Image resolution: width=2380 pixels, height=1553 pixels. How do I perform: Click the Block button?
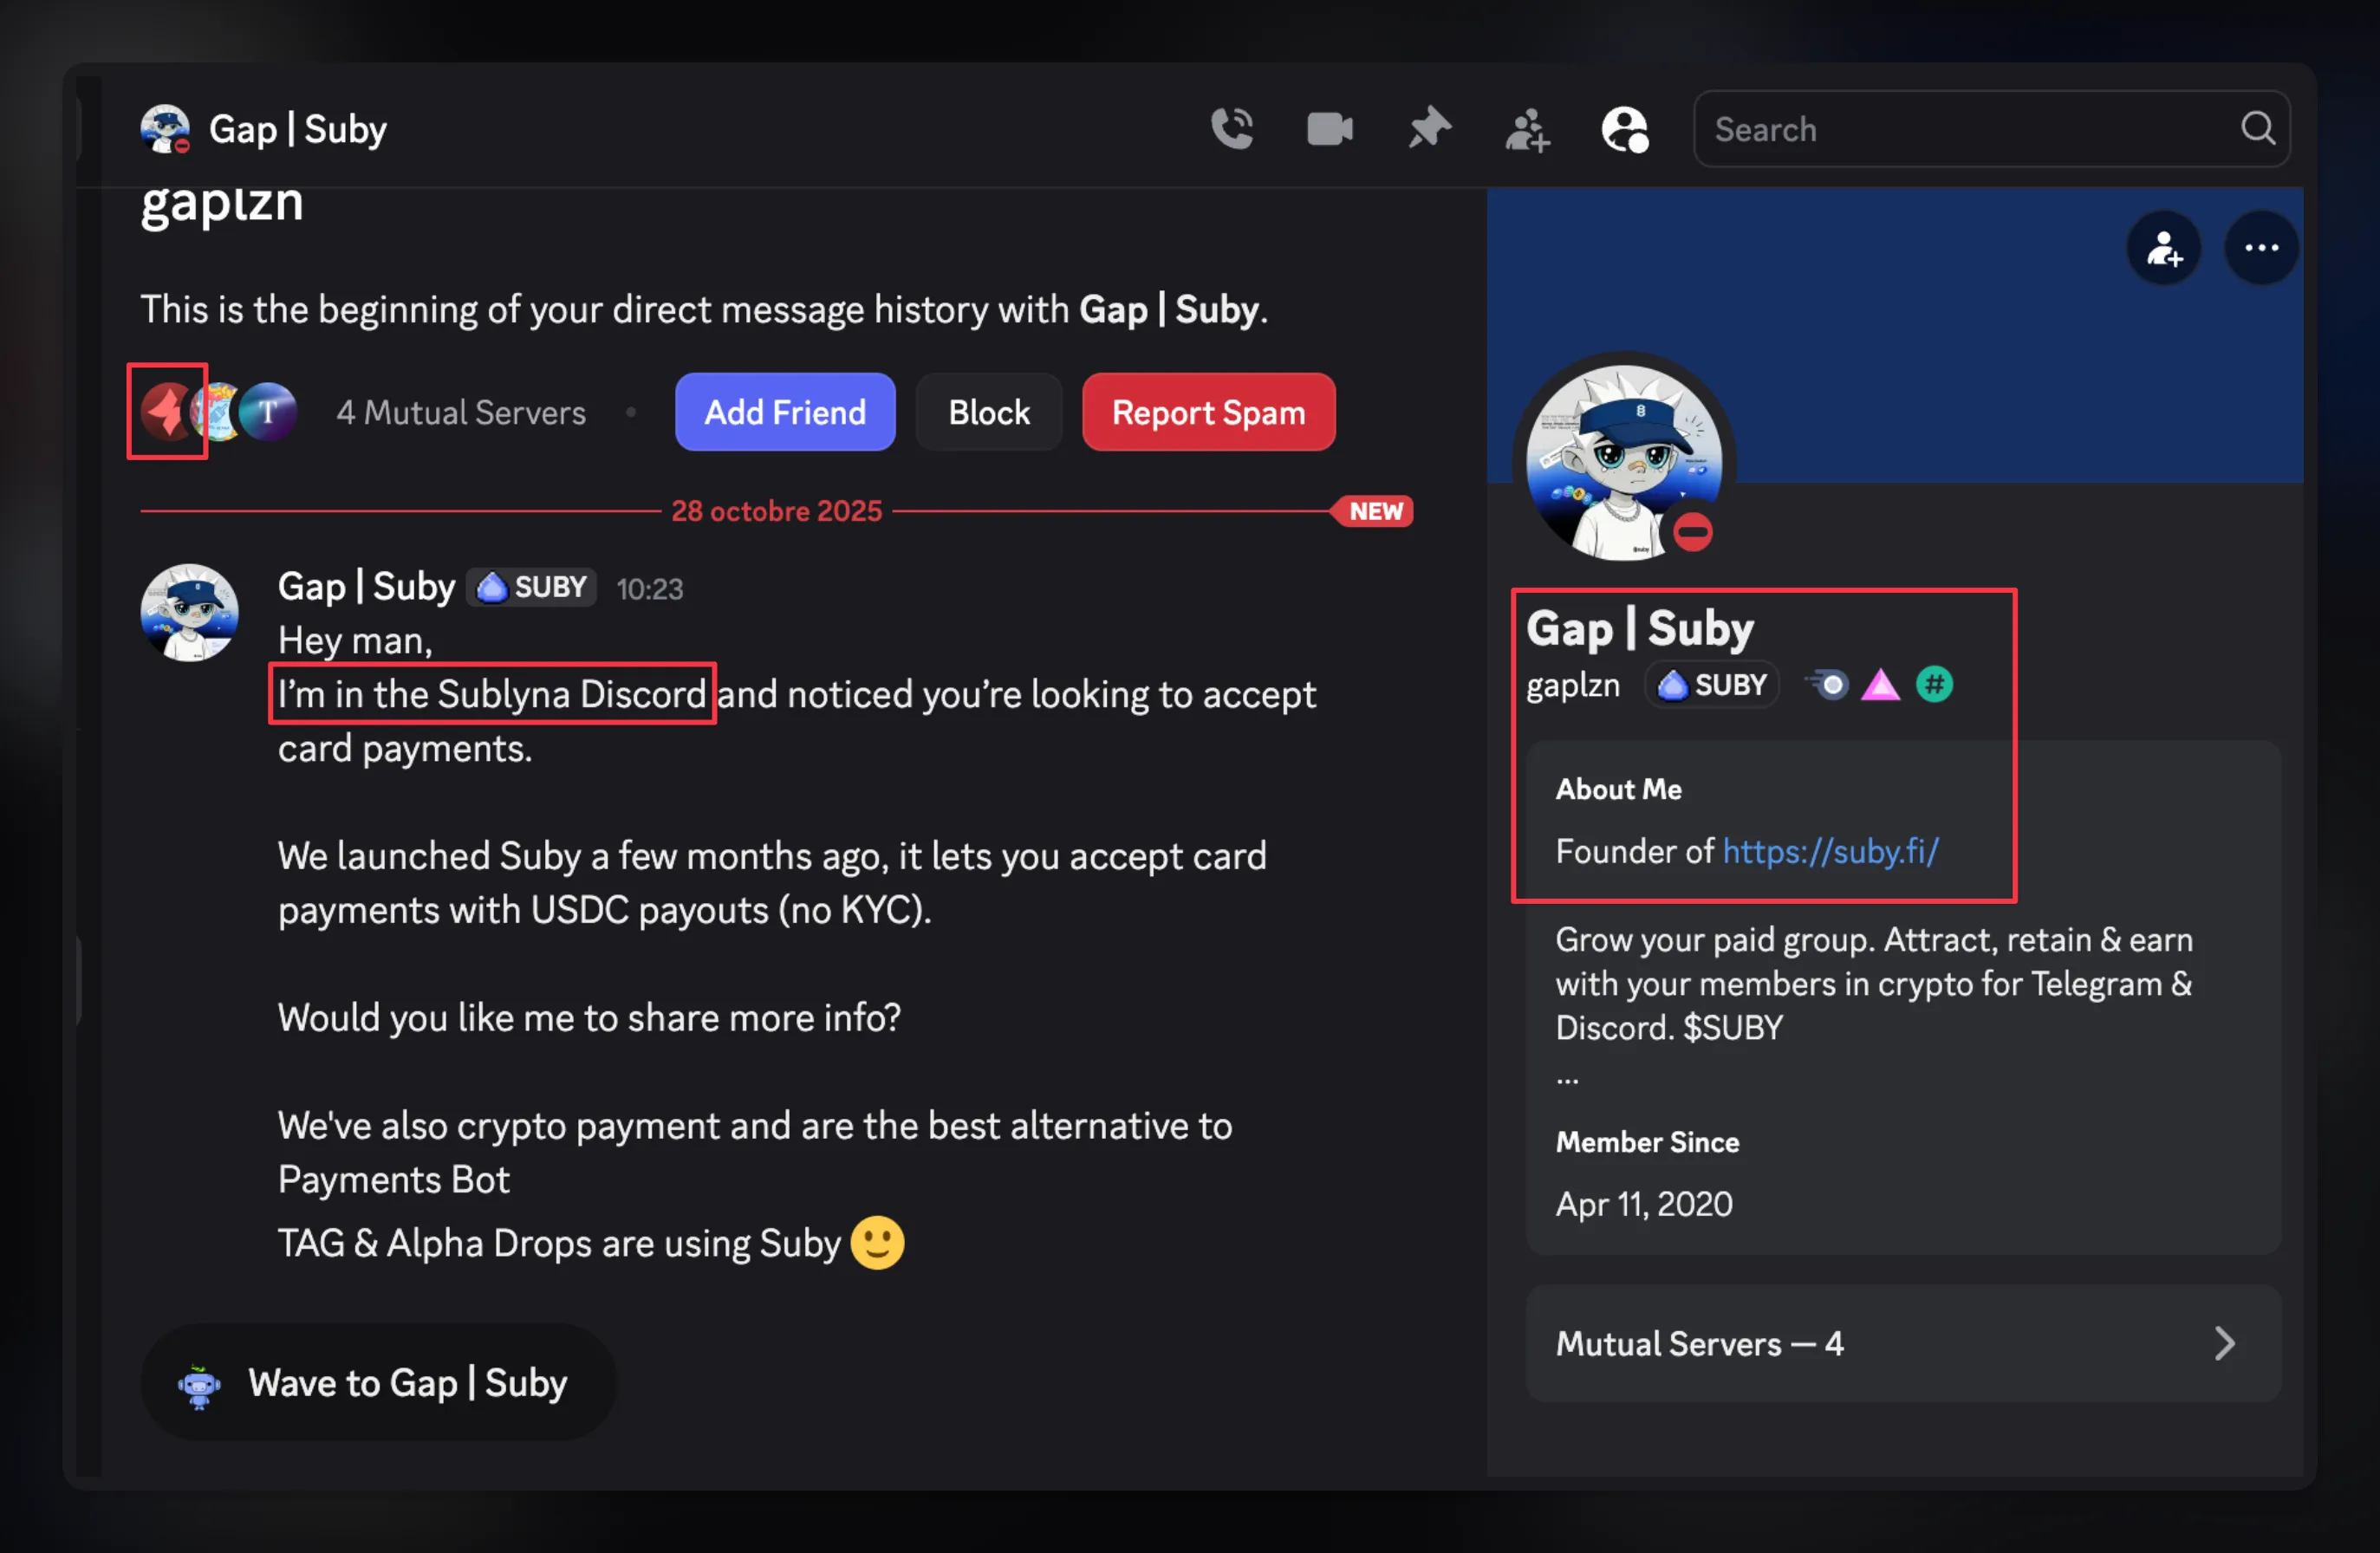point(988,412)
